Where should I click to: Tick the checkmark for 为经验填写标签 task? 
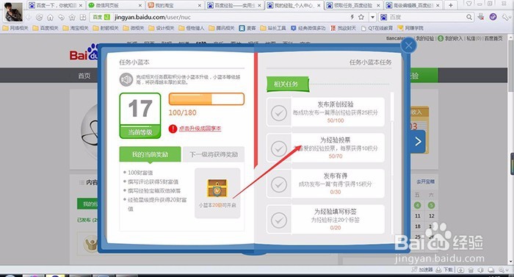tap(279, 220)
